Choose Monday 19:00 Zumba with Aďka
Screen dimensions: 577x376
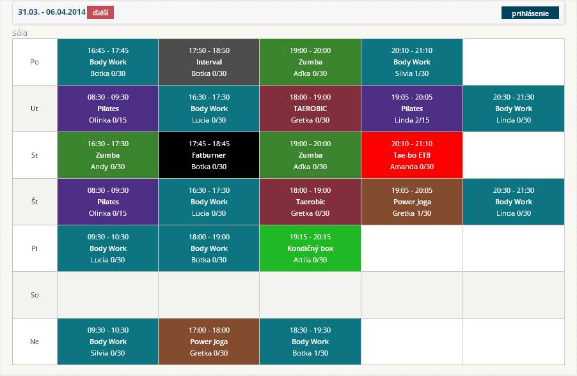(310, 62)
